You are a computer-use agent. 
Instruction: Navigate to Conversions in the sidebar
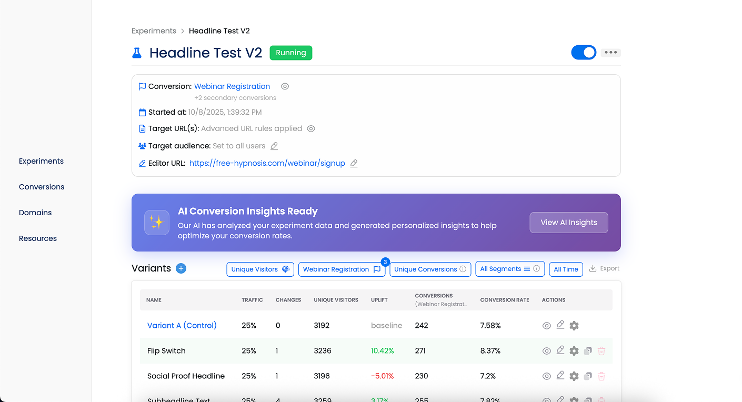(x=41, y=186)
